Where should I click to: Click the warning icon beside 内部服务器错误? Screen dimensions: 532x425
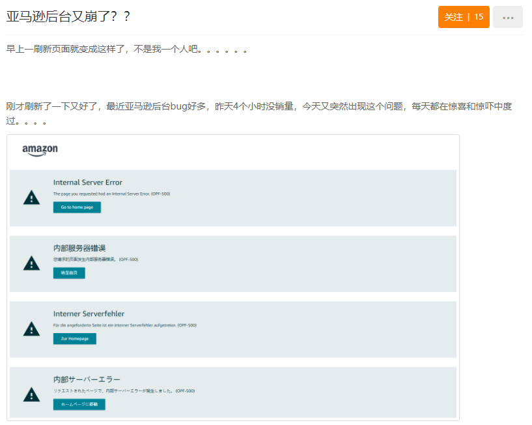(x=31, y=263)
